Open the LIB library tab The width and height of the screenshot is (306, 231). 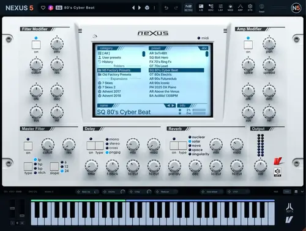pos(201,7)
